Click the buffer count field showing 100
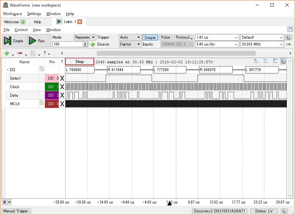295x215 pixels. 68,44
